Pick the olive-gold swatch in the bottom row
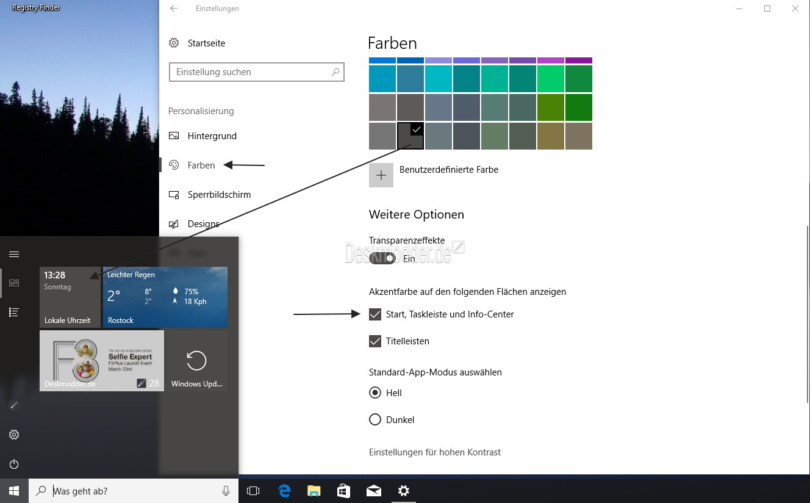This screenshot has height=503, width=810. click(551, 136)
